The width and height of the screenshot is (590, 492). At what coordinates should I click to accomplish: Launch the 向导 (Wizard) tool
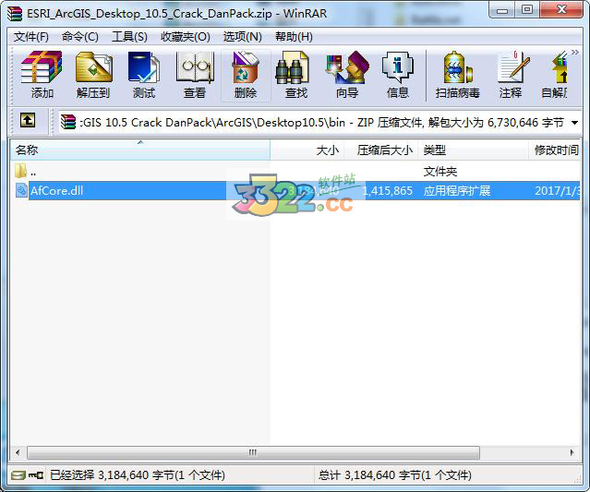pos(347,75)
